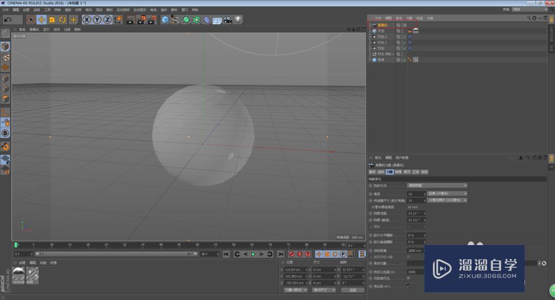This screenshot has height=300, width=555.
Task: Open the focal length preset dropdown
Action: point(447,194)
